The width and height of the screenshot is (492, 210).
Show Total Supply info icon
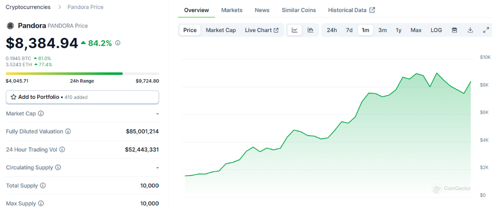(43, 186)
